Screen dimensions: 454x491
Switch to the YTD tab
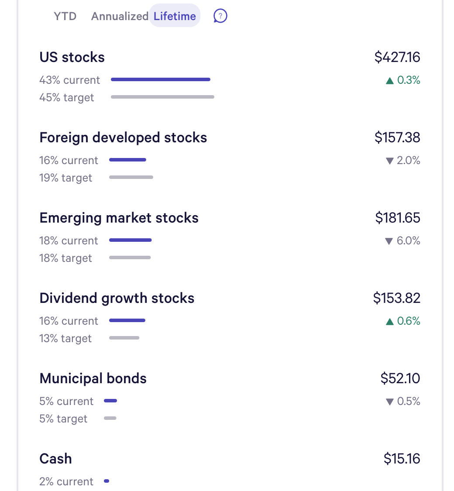[x=65, y=16]
